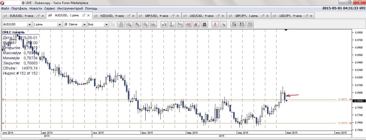Open the drawing shapes tool

pyautogui.click(x=188, y=25)
